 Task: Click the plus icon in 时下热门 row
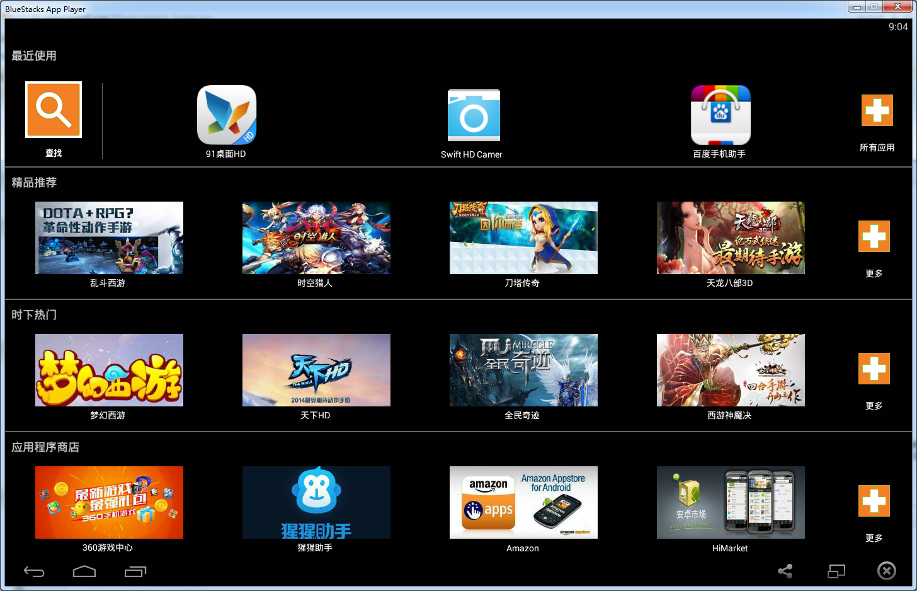pos(874,369)
